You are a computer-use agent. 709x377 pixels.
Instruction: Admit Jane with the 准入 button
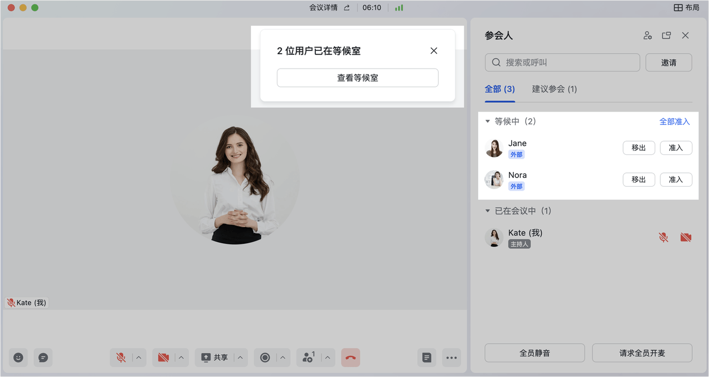tap(676, 148)
